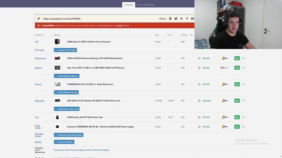This screenshot has width=282, height=158.
Task: Click the MSI RX 6650 XT product thumbnail
Action: point(57,101)
